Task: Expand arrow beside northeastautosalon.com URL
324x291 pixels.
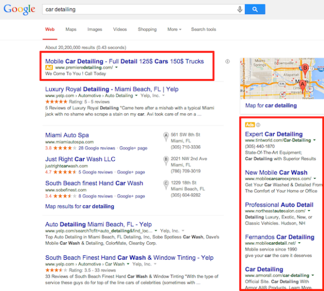Action: pos(309,211)
